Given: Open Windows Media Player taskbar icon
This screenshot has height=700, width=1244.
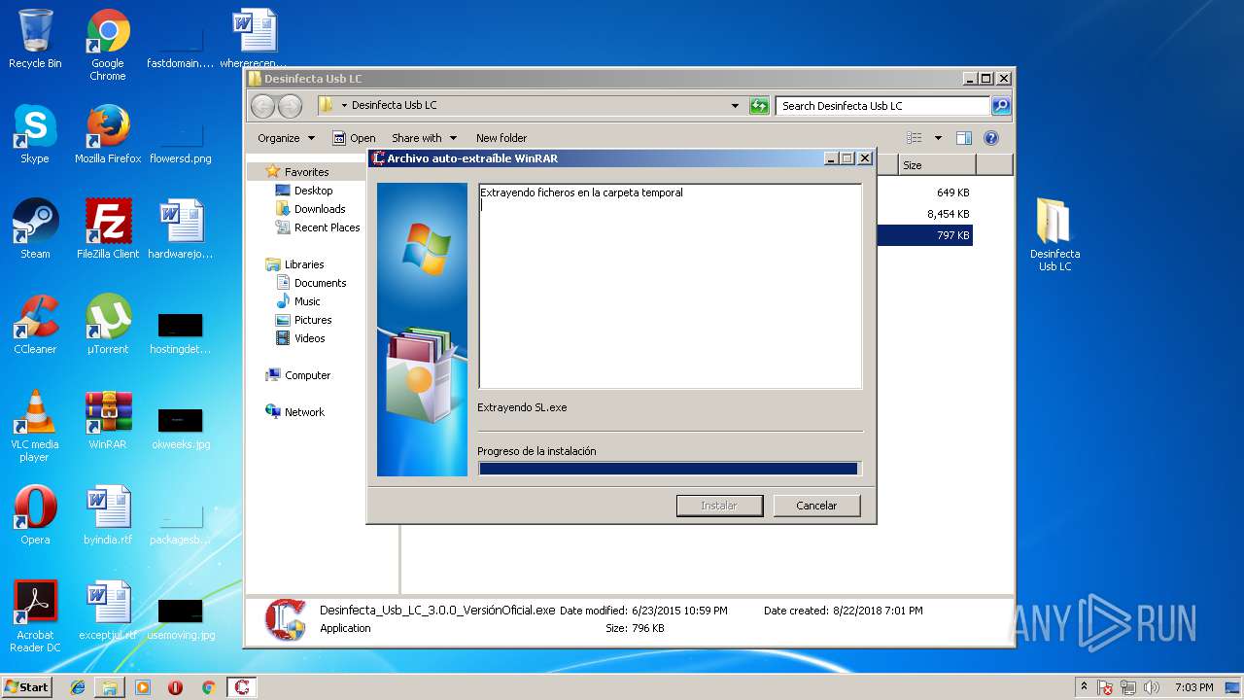Looking at the screenshot, I should (x=143, y=687).
